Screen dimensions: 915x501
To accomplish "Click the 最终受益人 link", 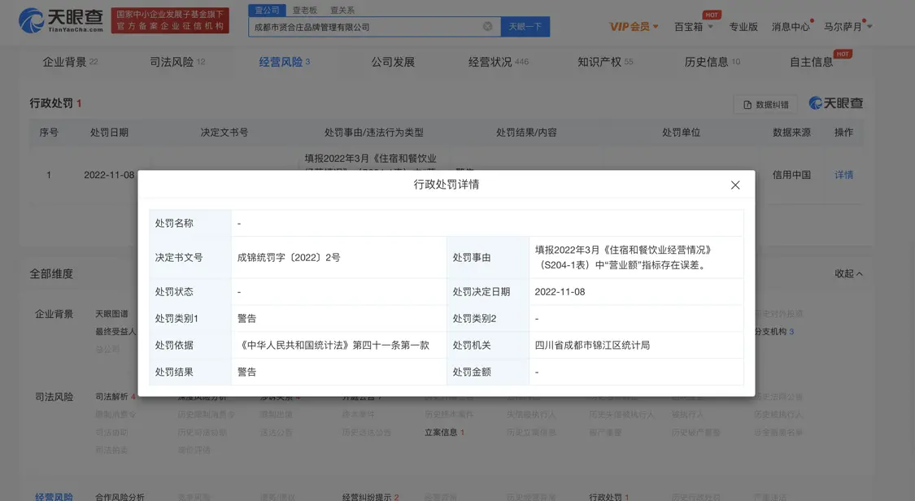I will pyautogui.click(x=115, y=331).
